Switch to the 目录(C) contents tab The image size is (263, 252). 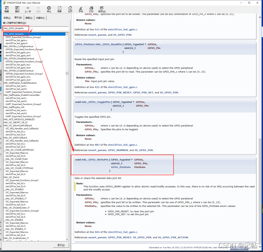pos(7,18)
